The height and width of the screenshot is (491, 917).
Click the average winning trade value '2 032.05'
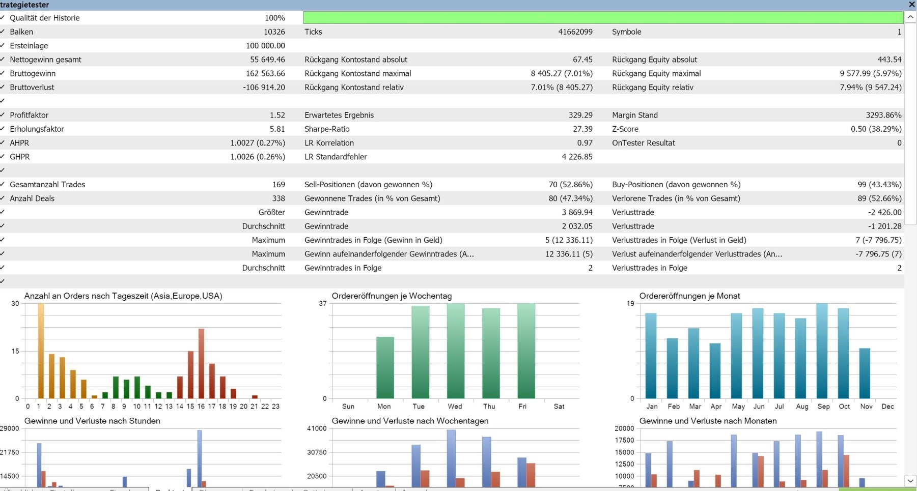click(577, 226)
